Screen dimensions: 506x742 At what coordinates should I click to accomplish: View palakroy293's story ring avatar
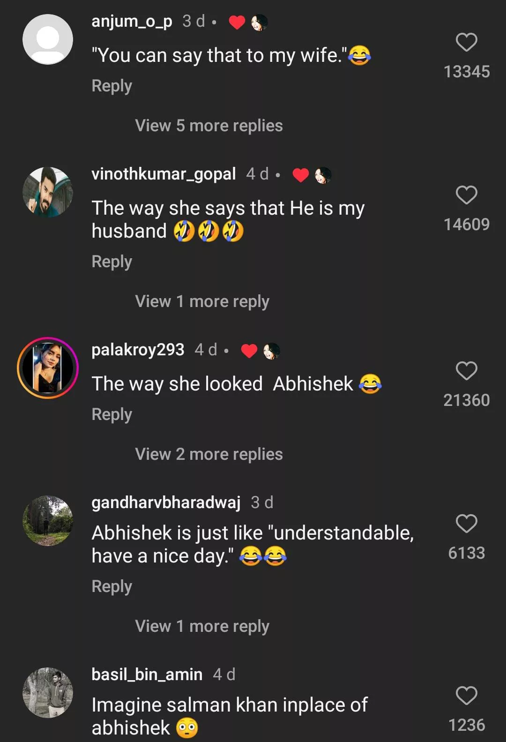coord(48,368)
